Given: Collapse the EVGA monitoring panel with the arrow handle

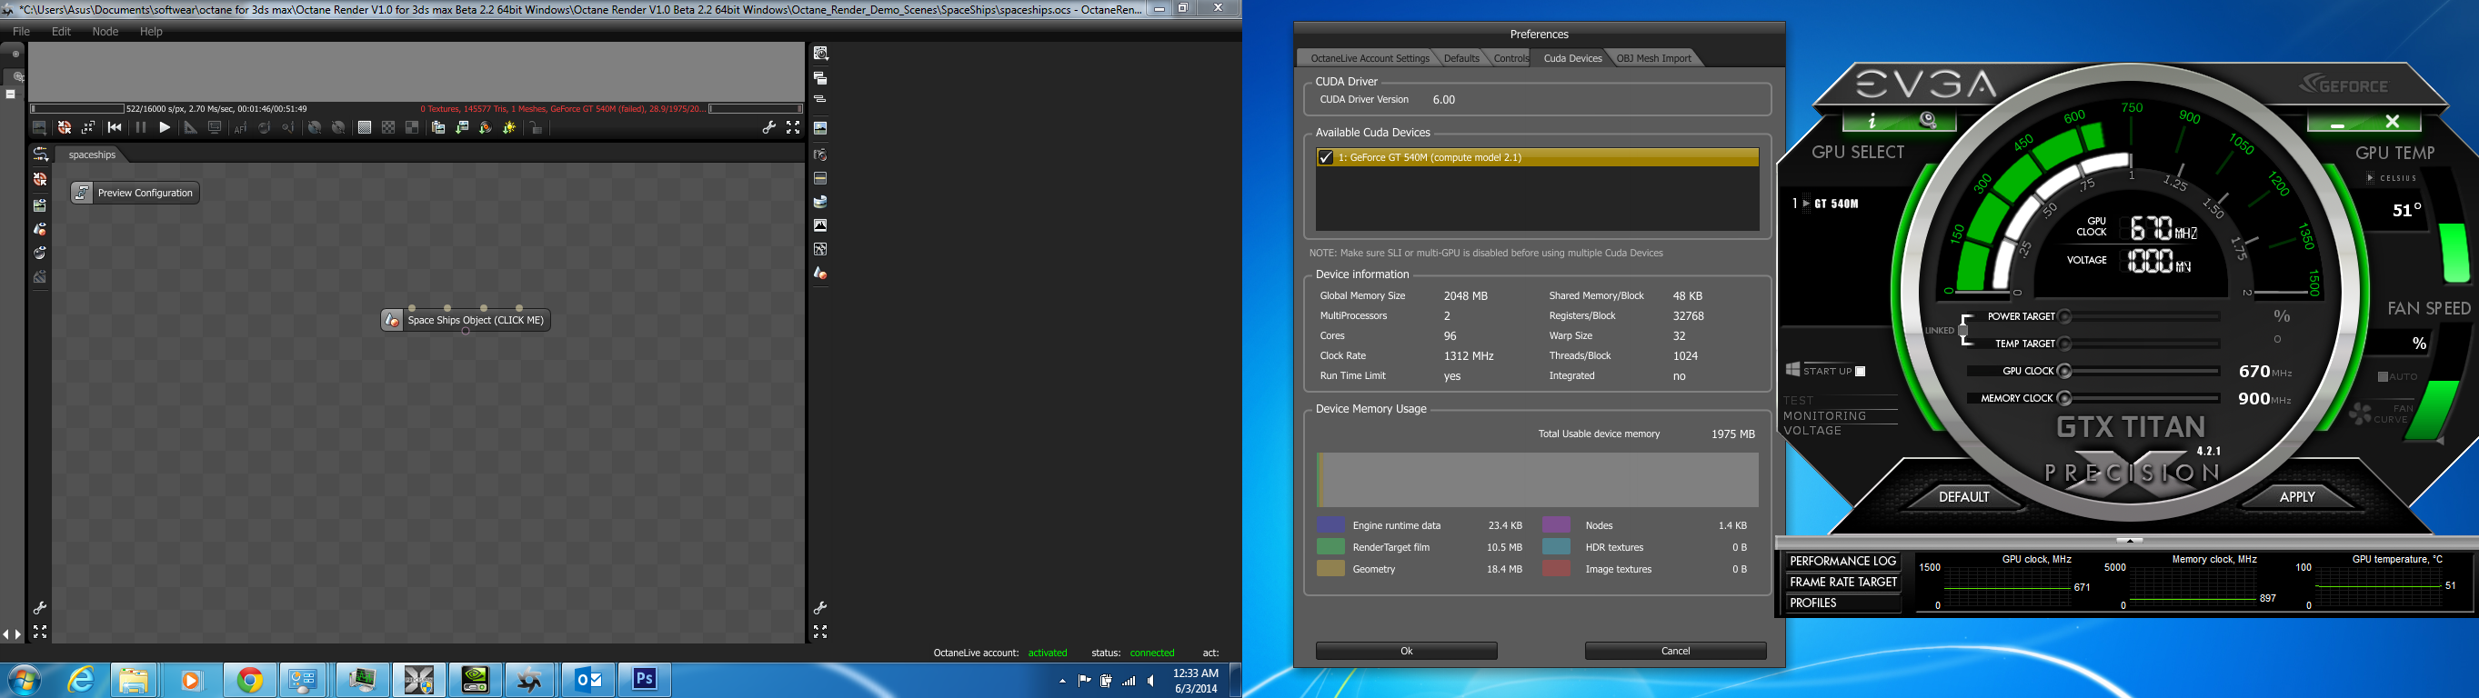Looking at the screenshot, I should point(2129,541).
